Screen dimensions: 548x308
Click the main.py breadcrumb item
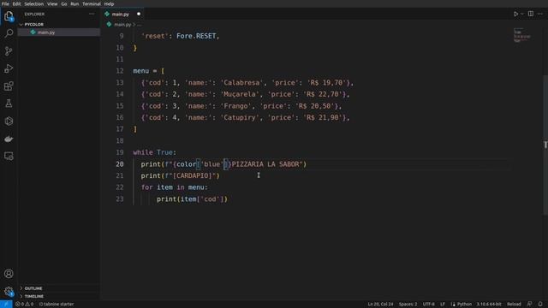pos(122,25)
